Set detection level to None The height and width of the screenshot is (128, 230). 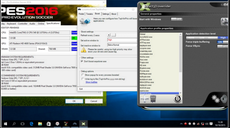pos(191,38)
